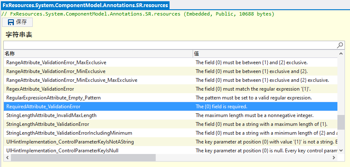The width and height of the screenshot is (350, 167).
Task: Select StringLengthAttribute_InvalidMaxLength row
Action: point(170,115)
